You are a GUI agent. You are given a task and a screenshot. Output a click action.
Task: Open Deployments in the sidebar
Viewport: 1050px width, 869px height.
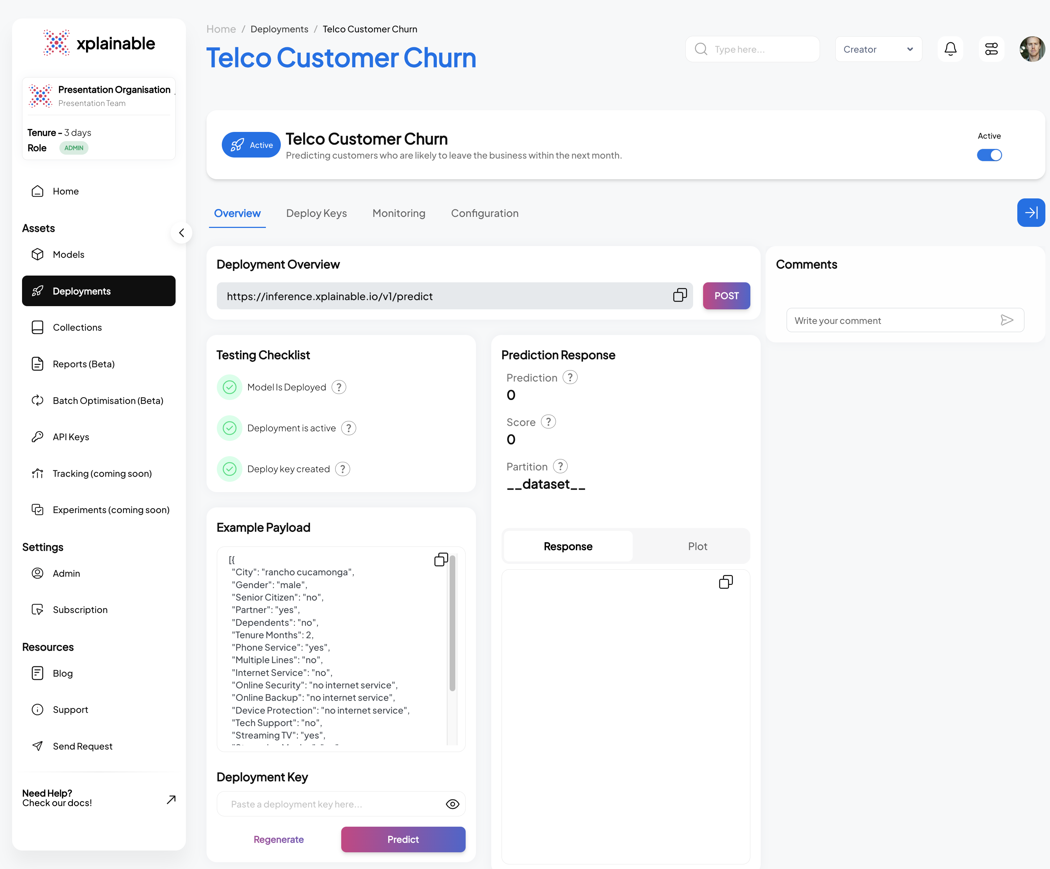pos(98,290)
